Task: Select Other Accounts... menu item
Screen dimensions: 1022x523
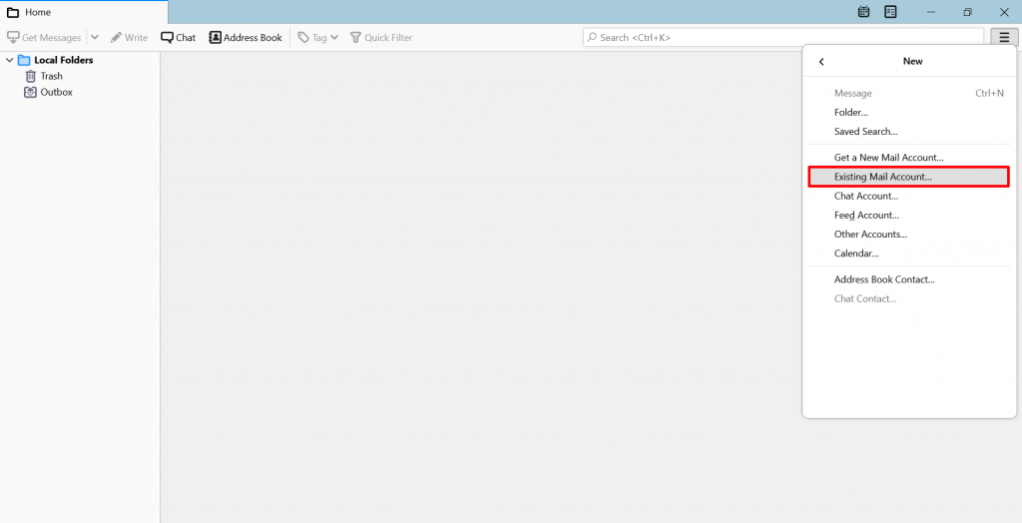Action: tap(909, 235)
